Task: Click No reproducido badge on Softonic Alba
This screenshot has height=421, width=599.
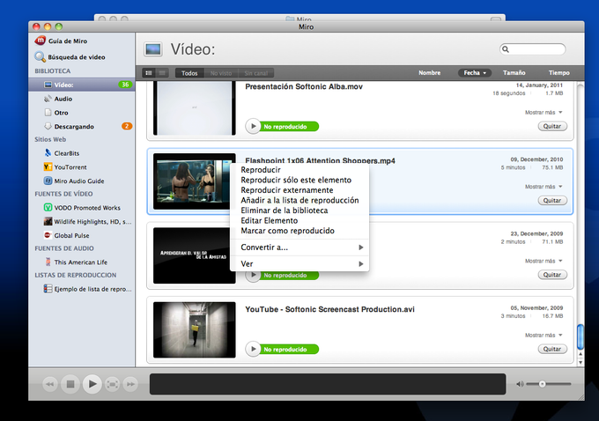Action: (x=289, y=127)
